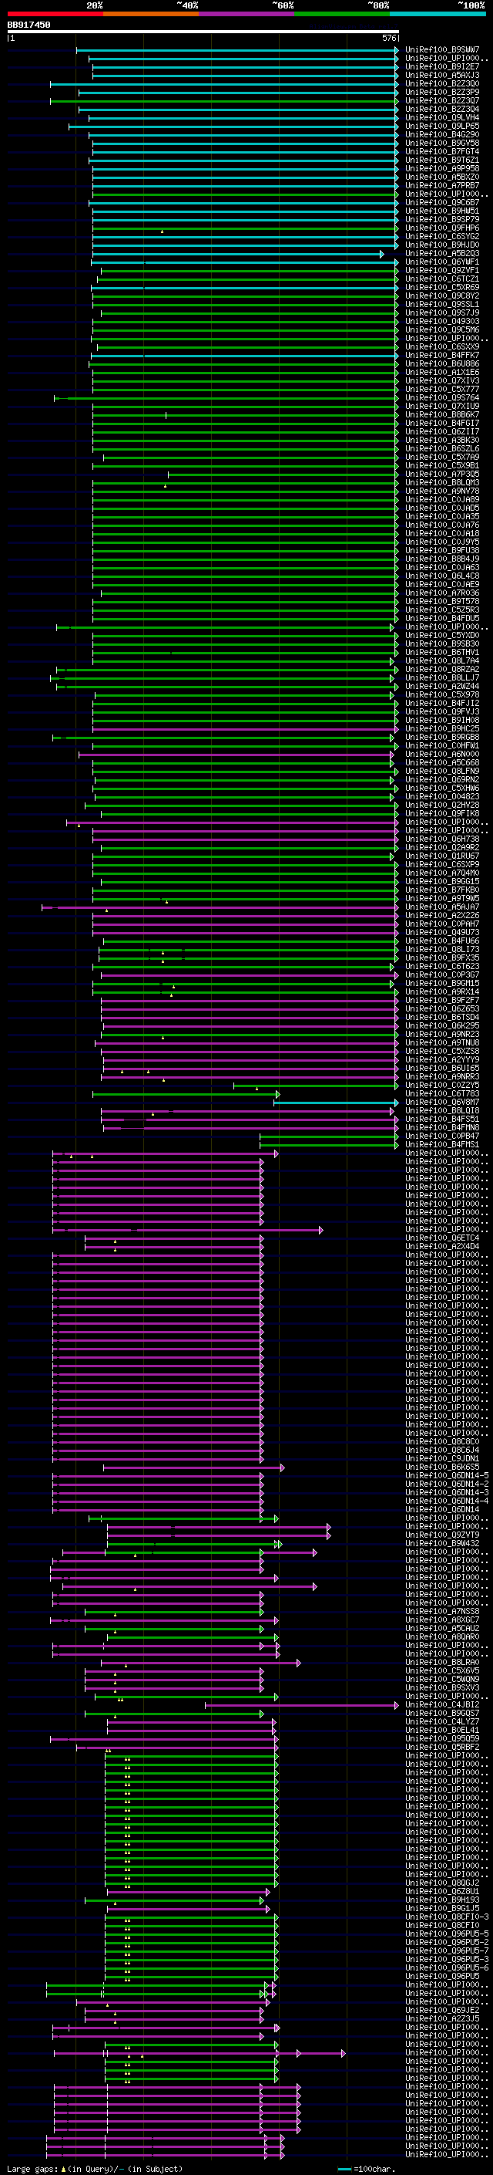The image size is (493, 2175).
Task: Select the UniRef100_A5AJA7 label
Action: (x=442, y=907)
